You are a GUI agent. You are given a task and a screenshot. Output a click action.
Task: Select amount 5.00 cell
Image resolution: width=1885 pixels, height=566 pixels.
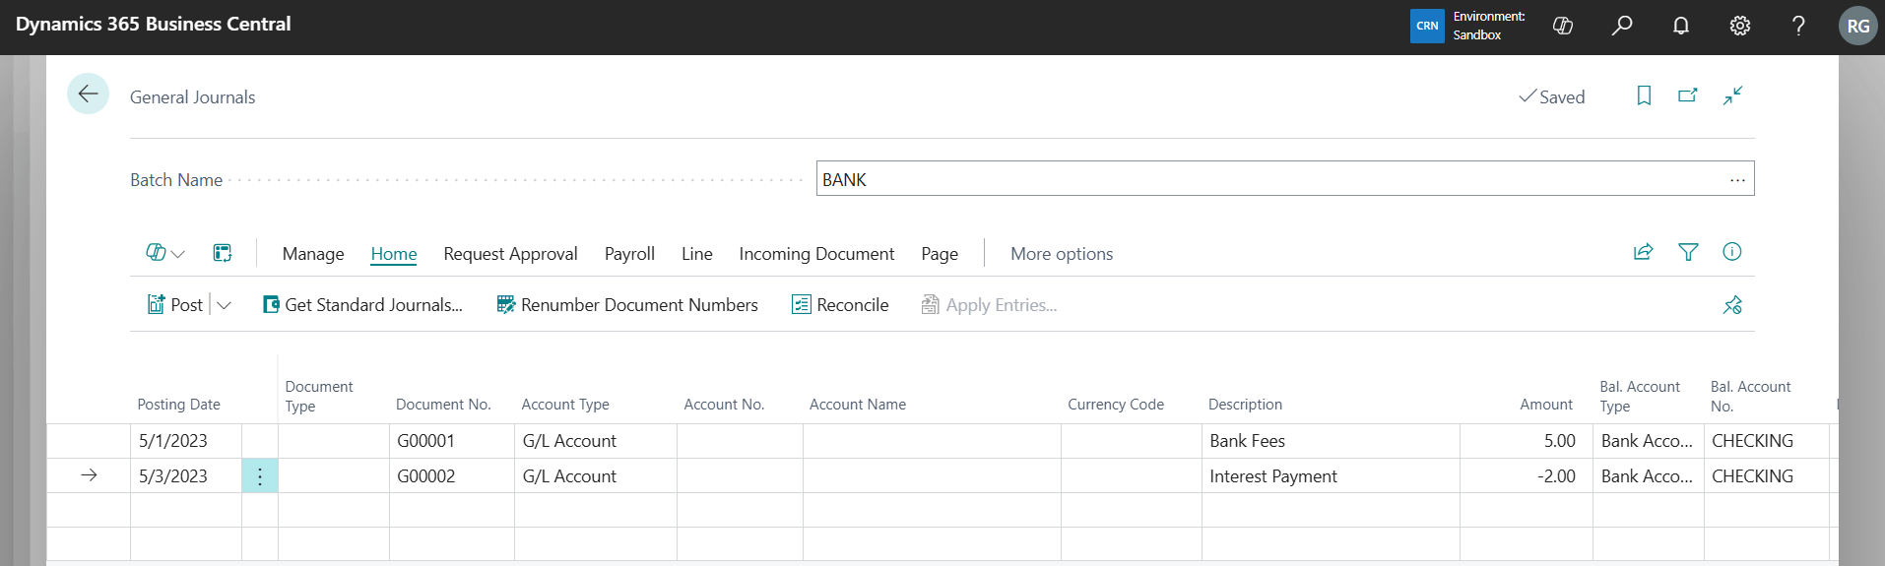click(1527, 441)
